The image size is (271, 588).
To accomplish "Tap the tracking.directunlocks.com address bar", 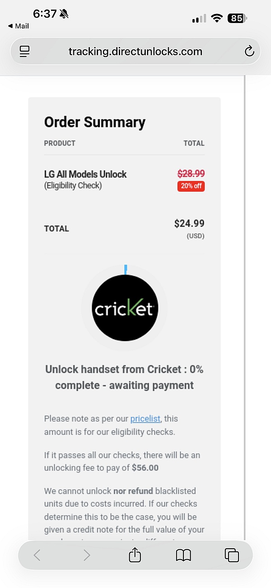I will (135, 51).
